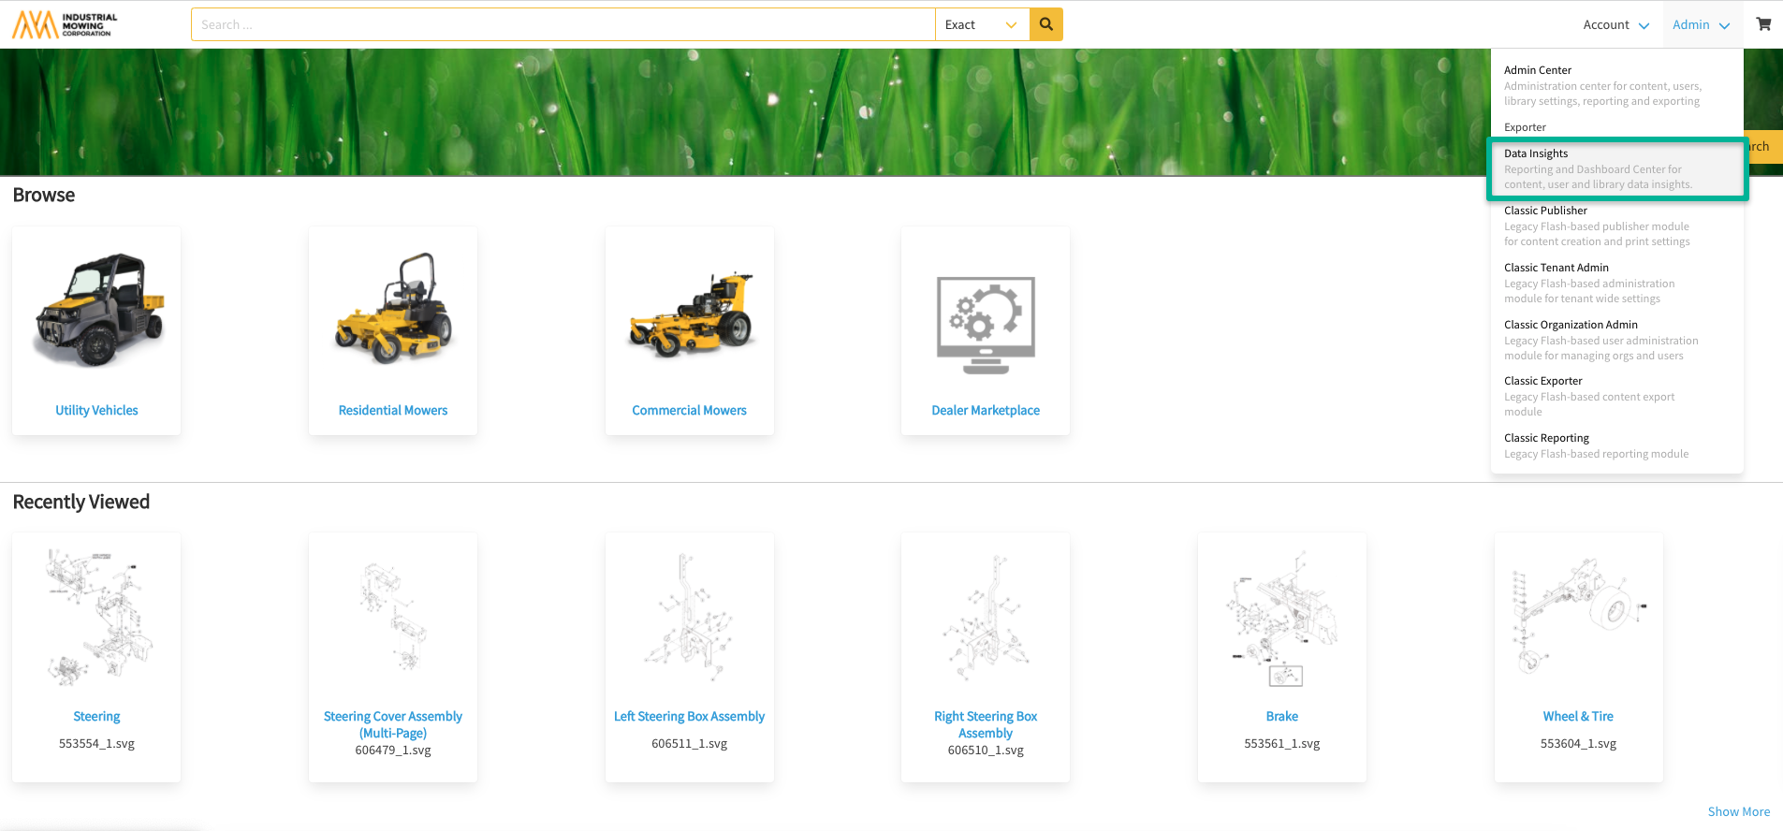Open the Brake link

1281,716
